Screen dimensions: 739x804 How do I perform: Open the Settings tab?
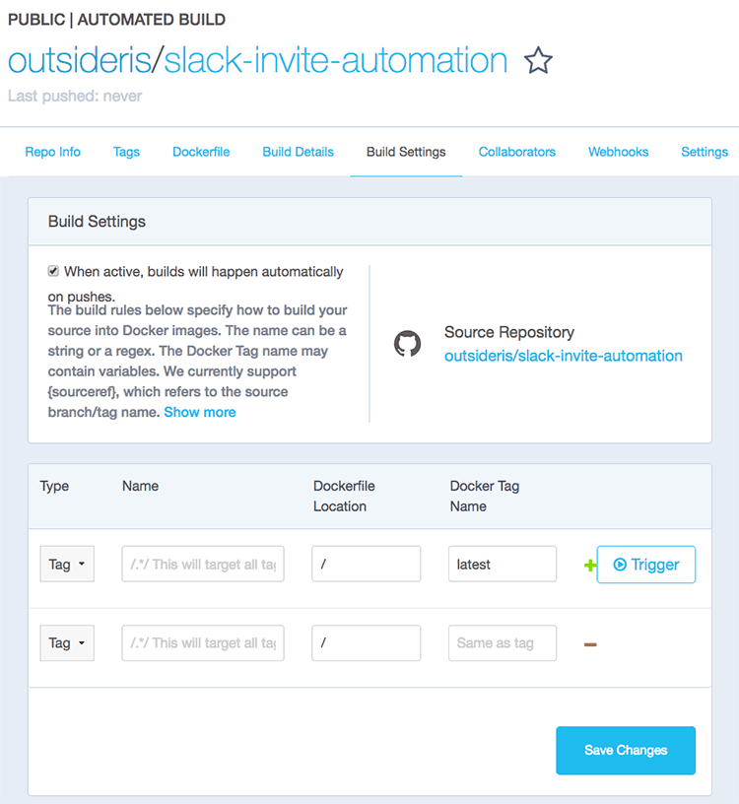705,152
